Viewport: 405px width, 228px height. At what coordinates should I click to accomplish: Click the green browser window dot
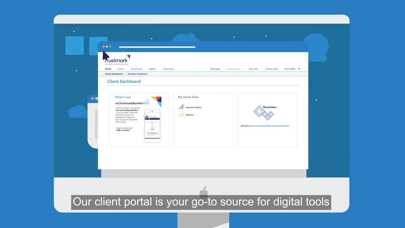click(x=110, y=47)
